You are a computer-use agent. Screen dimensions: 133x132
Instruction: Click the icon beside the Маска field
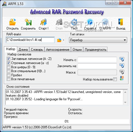[x=122, y=72]
